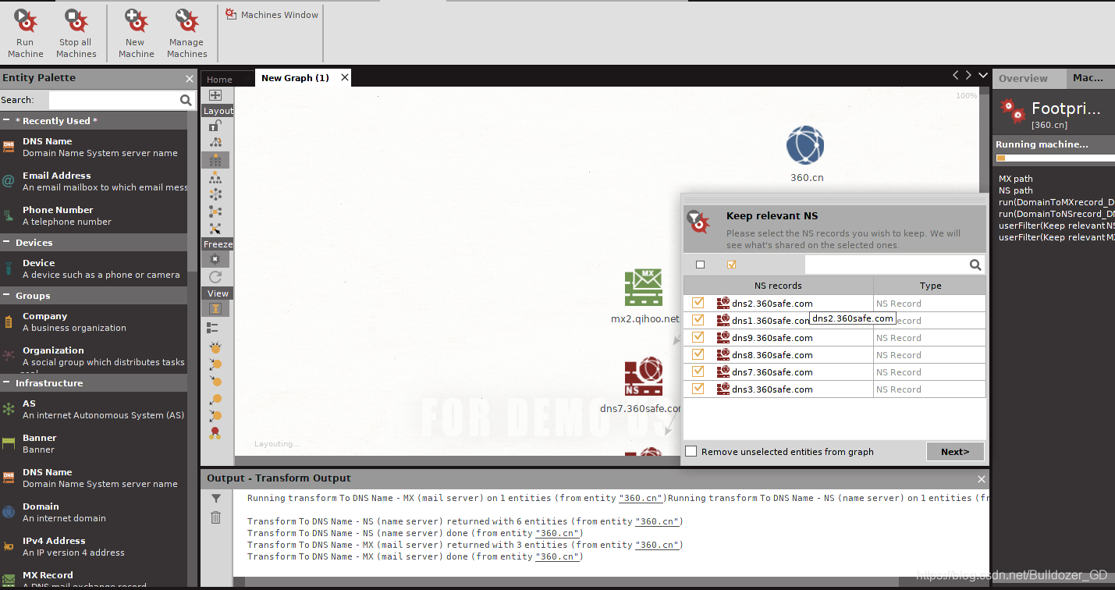Uncheck dns2.360safe.com checkbox

point(698,303)
